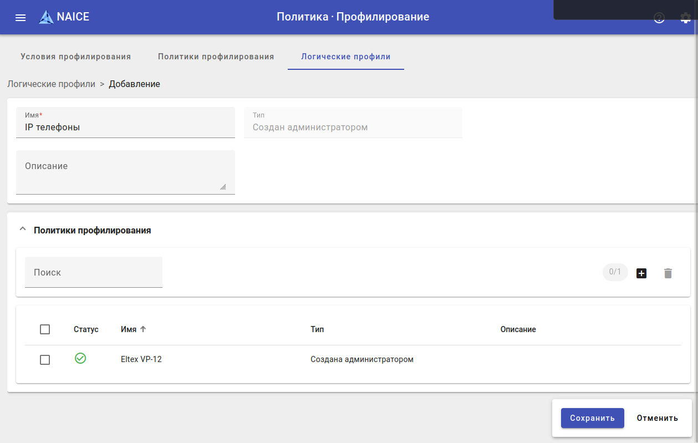
Task: Switch to Политики профилирования tab
Action: pyautogui.click(x=216, y=57)
